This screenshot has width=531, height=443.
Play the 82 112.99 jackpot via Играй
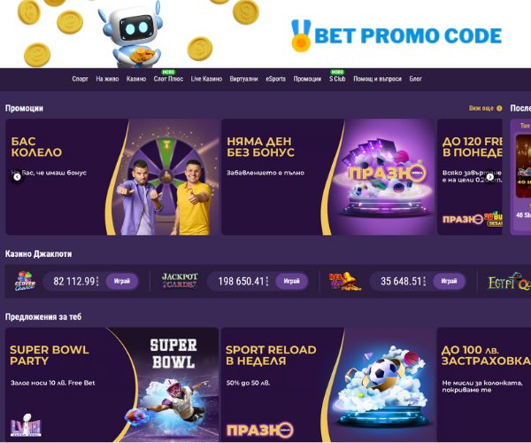pos(122,281)
